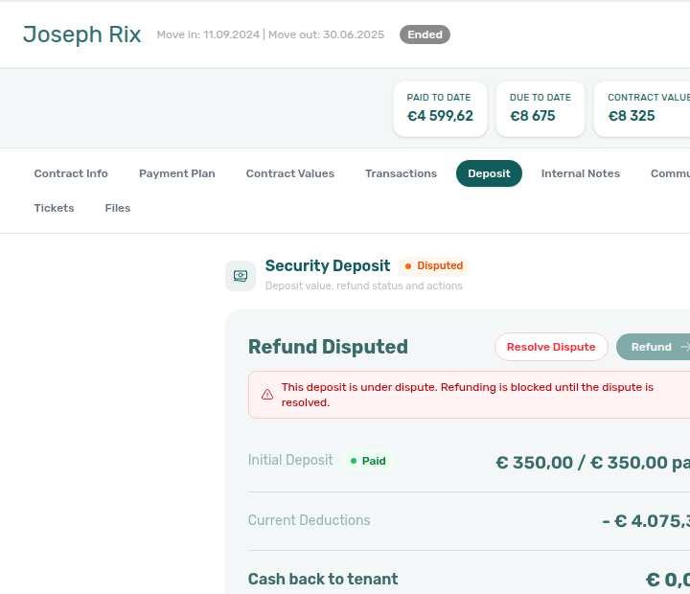
Task: Click the Refund button
Action: click(653, 347)
